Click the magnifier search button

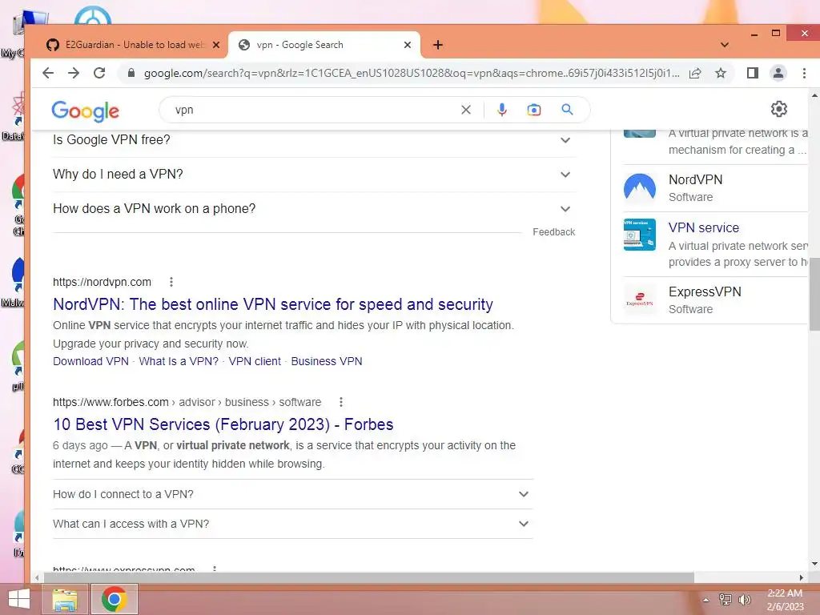point(568,110)
